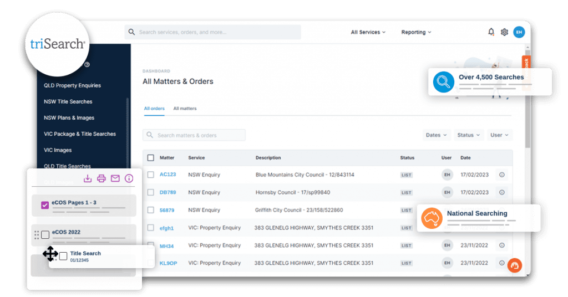The image size is (568, 297).
Task: Open NSW Title Searches in sidebar
Action: pyautogui.click(x=68, y=102)
